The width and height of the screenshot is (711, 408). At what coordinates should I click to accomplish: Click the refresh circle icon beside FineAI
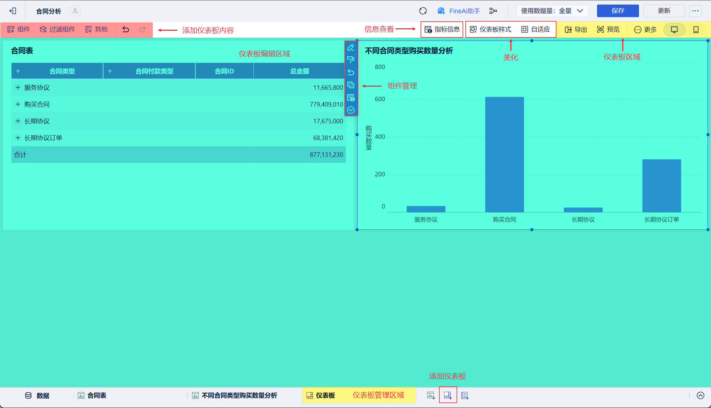pos(423,11)
